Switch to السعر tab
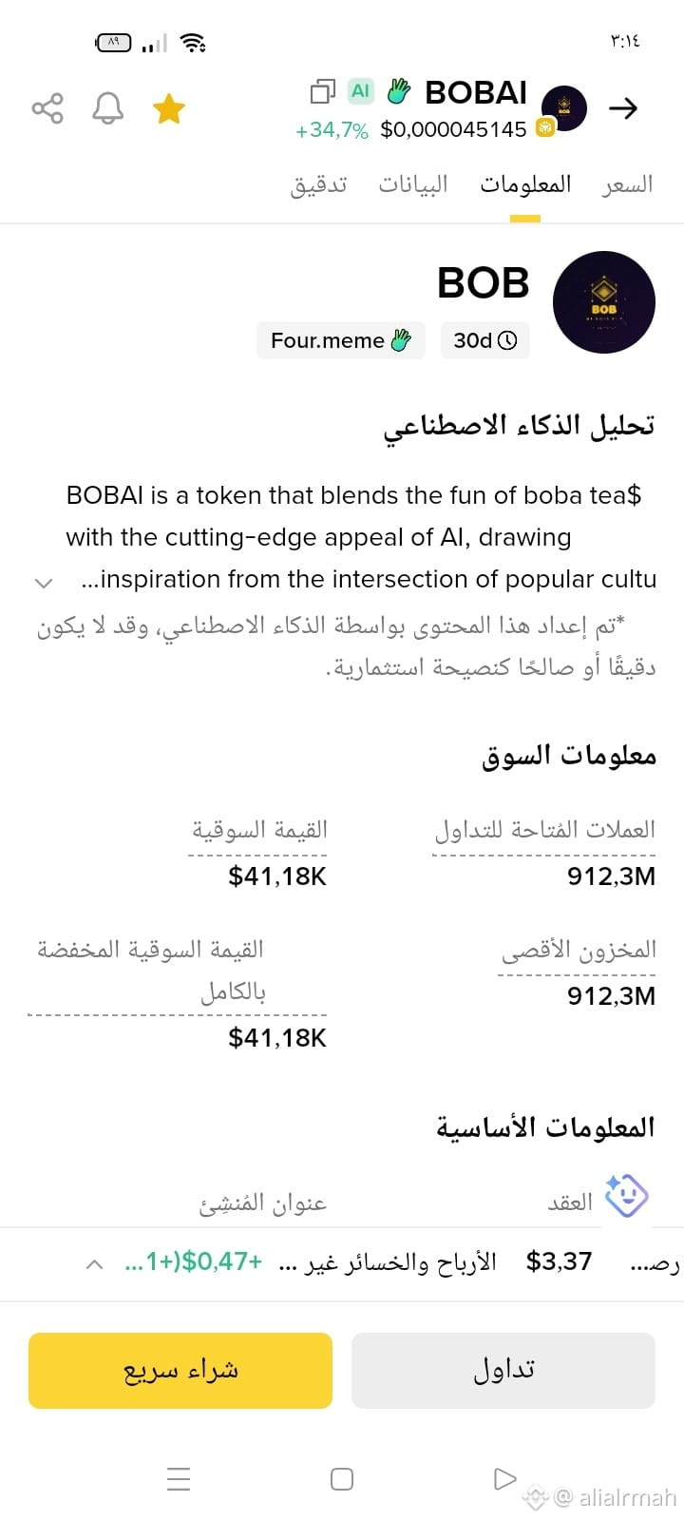The width and height of the screenshot is (684, 1521). (x=627, y=184)
